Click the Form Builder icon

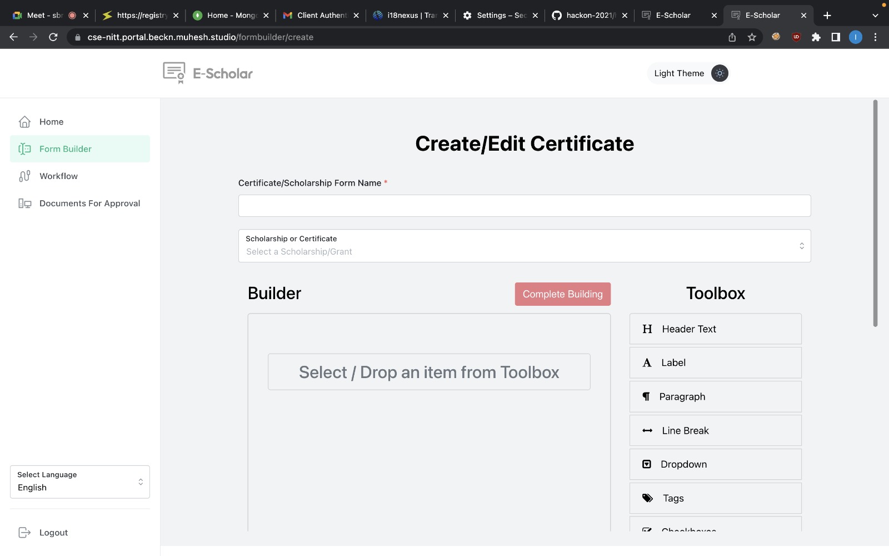pos(24,149)
